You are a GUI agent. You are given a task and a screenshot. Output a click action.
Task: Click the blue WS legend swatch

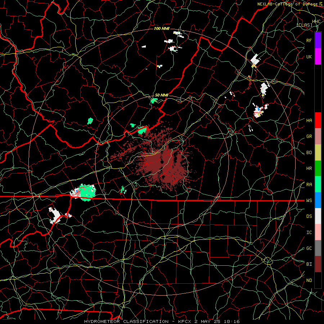tap(318, 200)
